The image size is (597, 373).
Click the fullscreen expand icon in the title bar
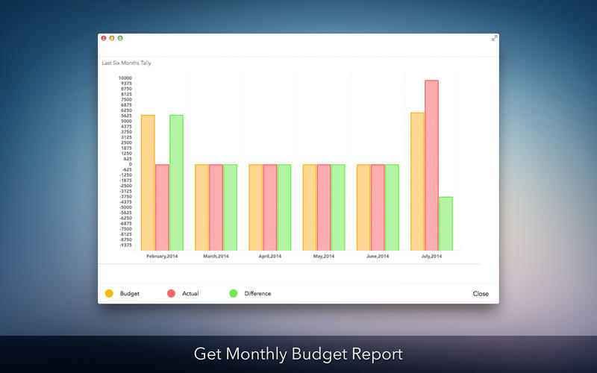point(494,38)
